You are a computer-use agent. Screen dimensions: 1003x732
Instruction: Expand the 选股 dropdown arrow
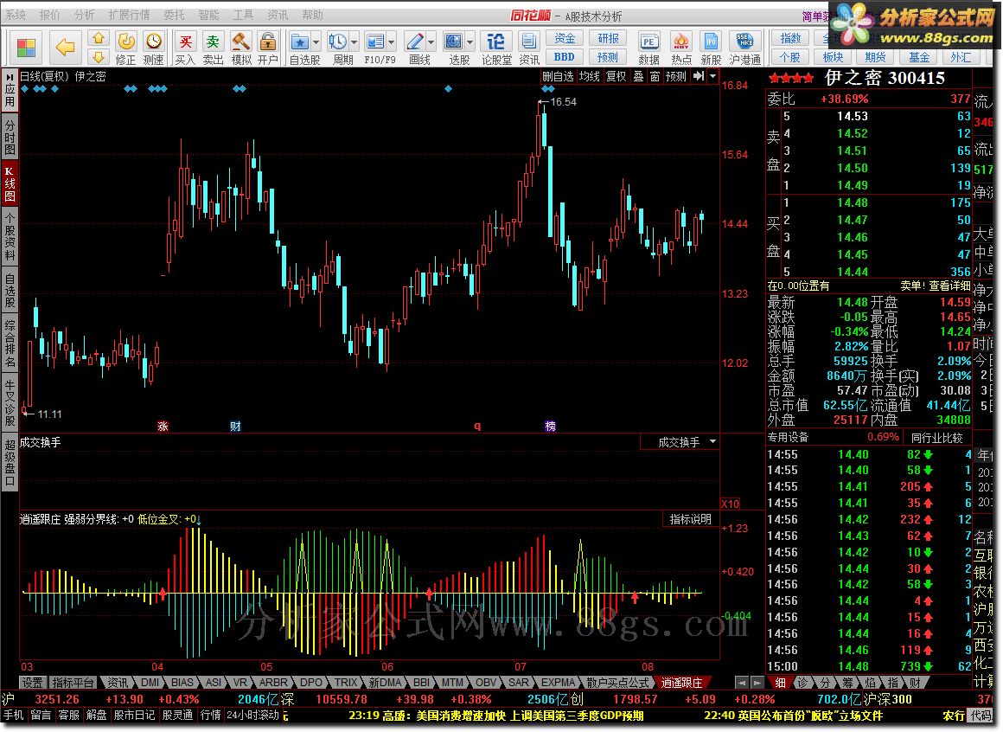tap(470, 43)
